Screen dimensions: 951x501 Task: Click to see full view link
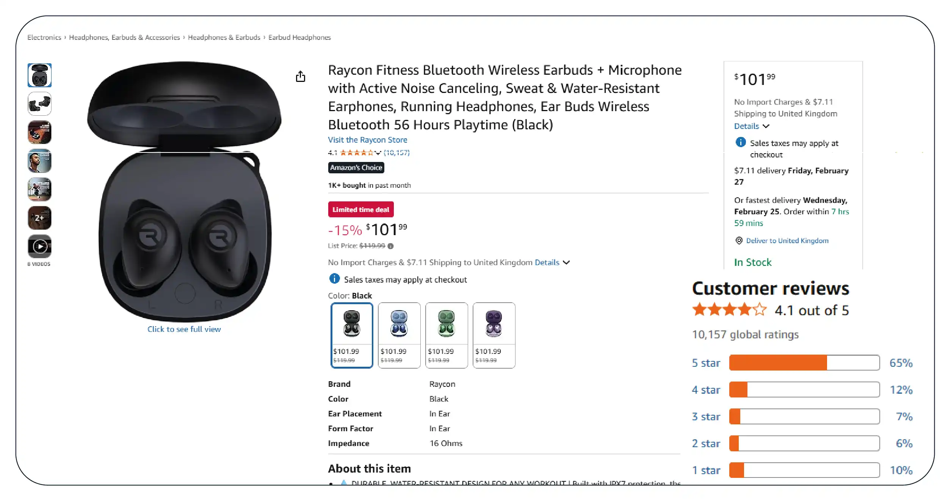pos(184,329)
